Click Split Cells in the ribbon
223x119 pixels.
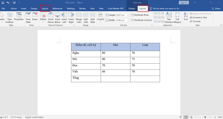86,18
